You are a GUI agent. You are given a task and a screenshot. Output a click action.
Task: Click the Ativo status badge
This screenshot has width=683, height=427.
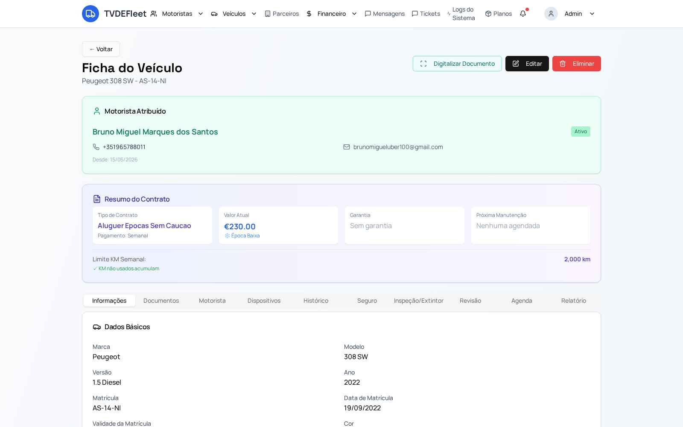tap(581, 132)
